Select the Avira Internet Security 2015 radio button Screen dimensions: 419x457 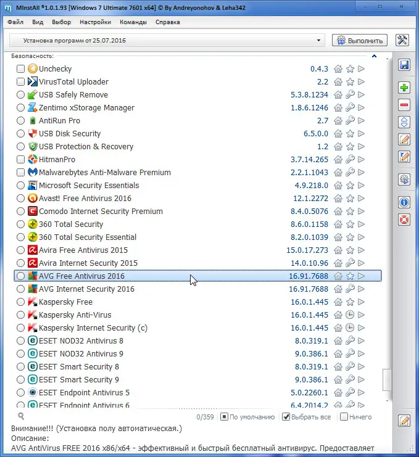pos(20,263)
